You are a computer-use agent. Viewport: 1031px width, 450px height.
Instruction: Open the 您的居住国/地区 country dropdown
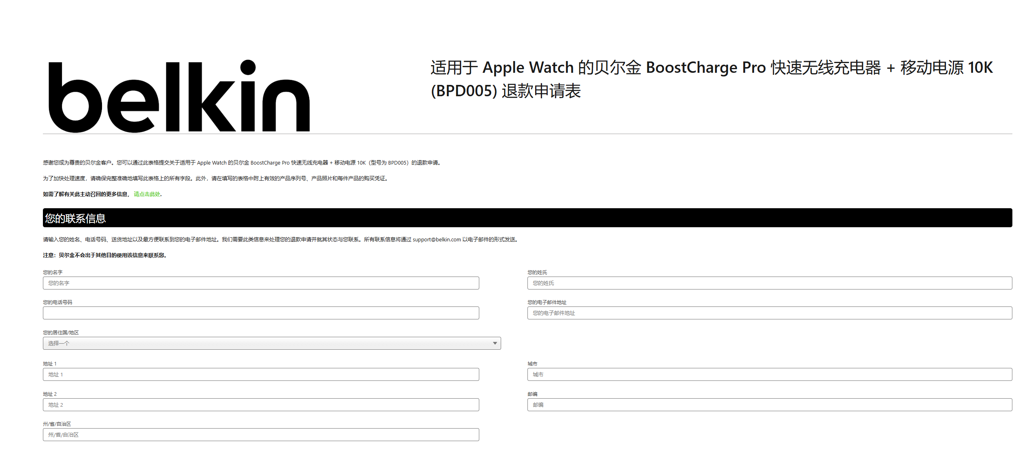(272, 343)
